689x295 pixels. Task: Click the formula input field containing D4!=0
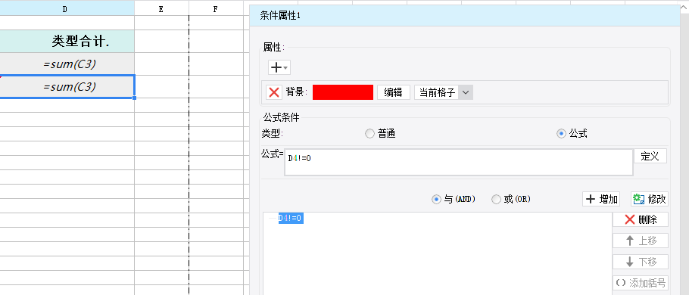pos(458,162)
